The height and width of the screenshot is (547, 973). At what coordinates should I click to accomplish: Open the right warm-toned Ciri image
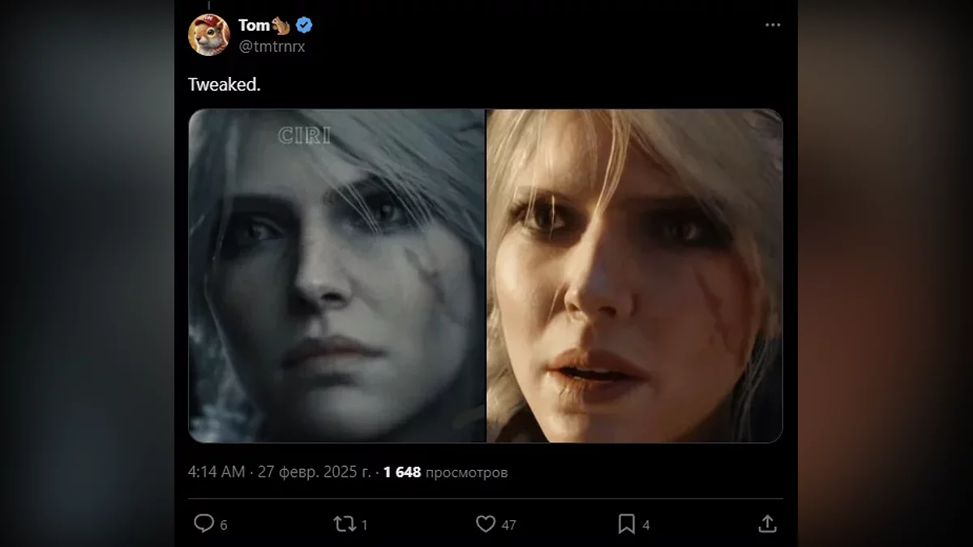click(x=634, y=276)
